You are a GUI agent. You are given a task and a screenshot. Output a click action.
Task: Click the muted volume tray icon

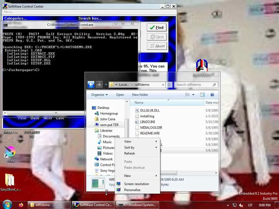tap(241, 205)
